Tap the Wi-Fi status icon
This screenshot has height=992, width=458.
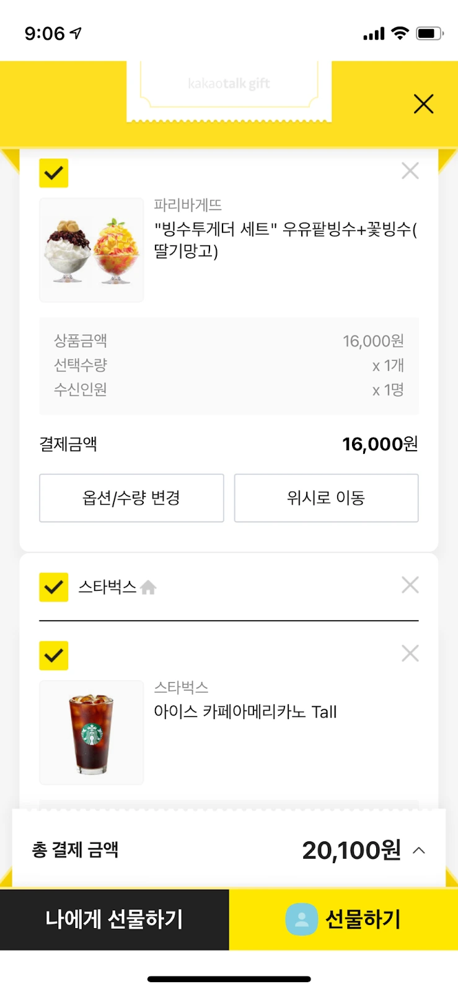(401, 33)
